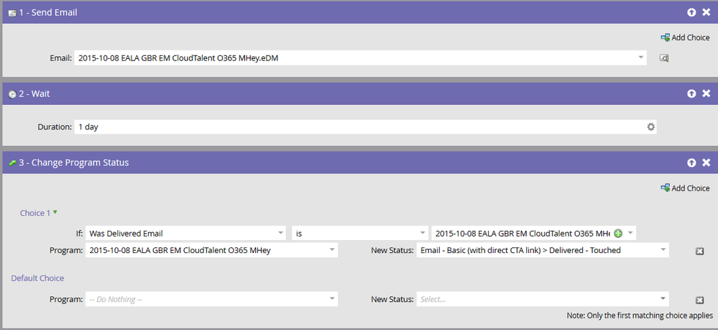This screenshot has width=718, height=330.
Task: Remove Default Choice with its delete icon
Action: point(698,300)
